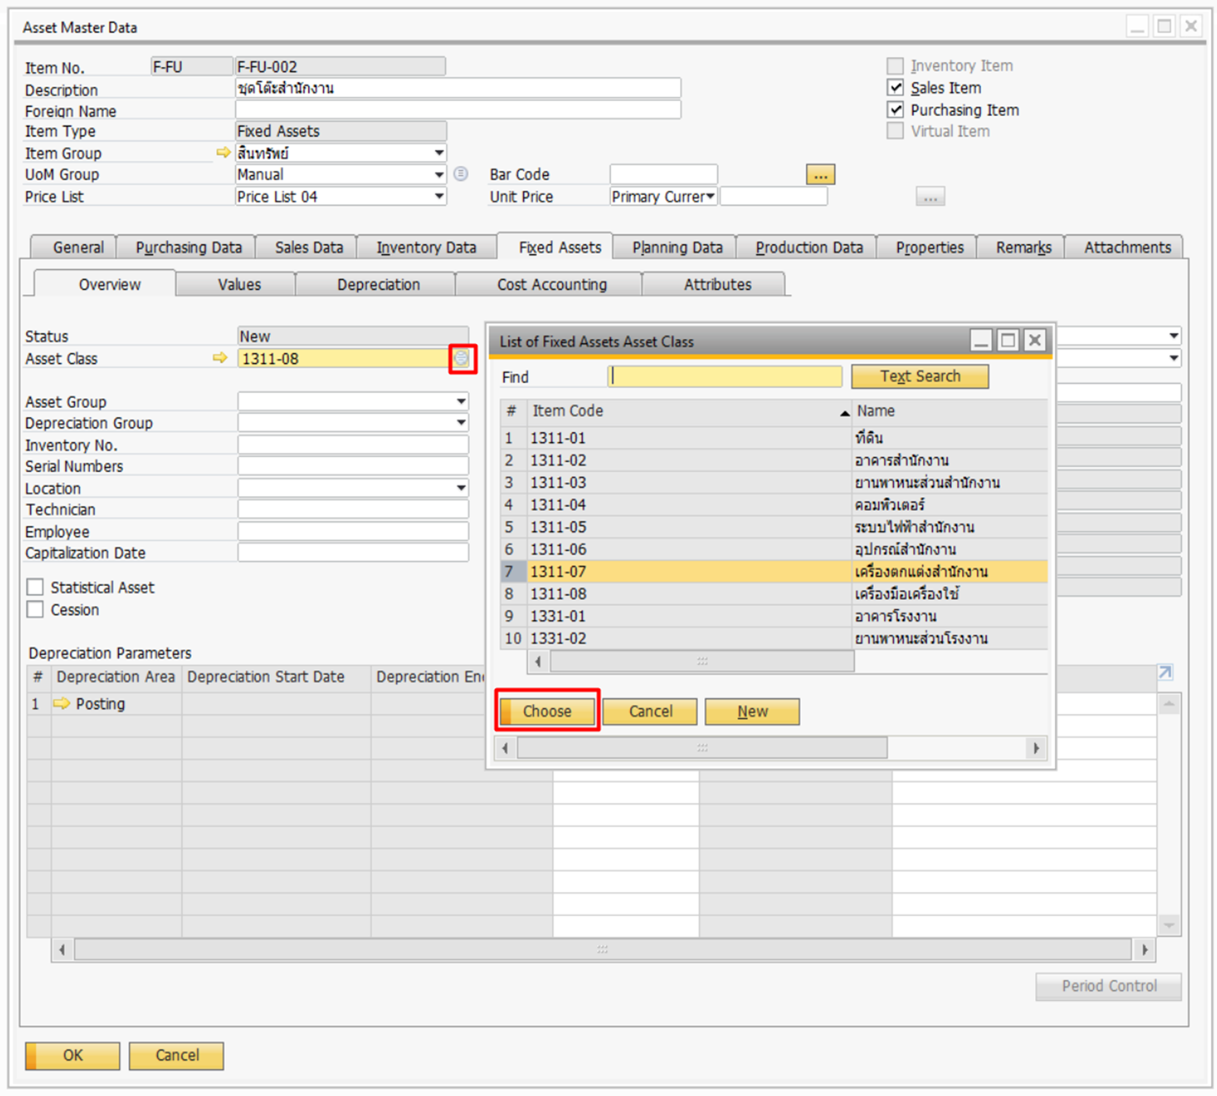Toggle the Purchasing Item checkbox
1217x1096 pixels.
coord(895,110)
